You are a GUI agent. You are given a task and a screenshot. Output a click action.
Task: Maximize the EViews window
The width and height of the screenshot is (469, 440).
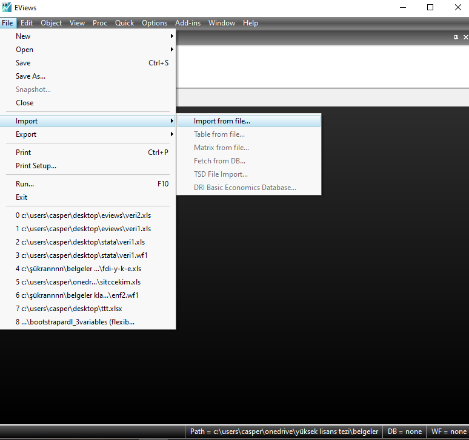[430, 7]
